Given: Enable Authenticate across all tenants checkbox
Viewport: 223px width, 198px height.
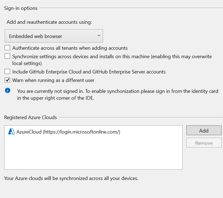Looking at the screenshot, I should 7,48.
